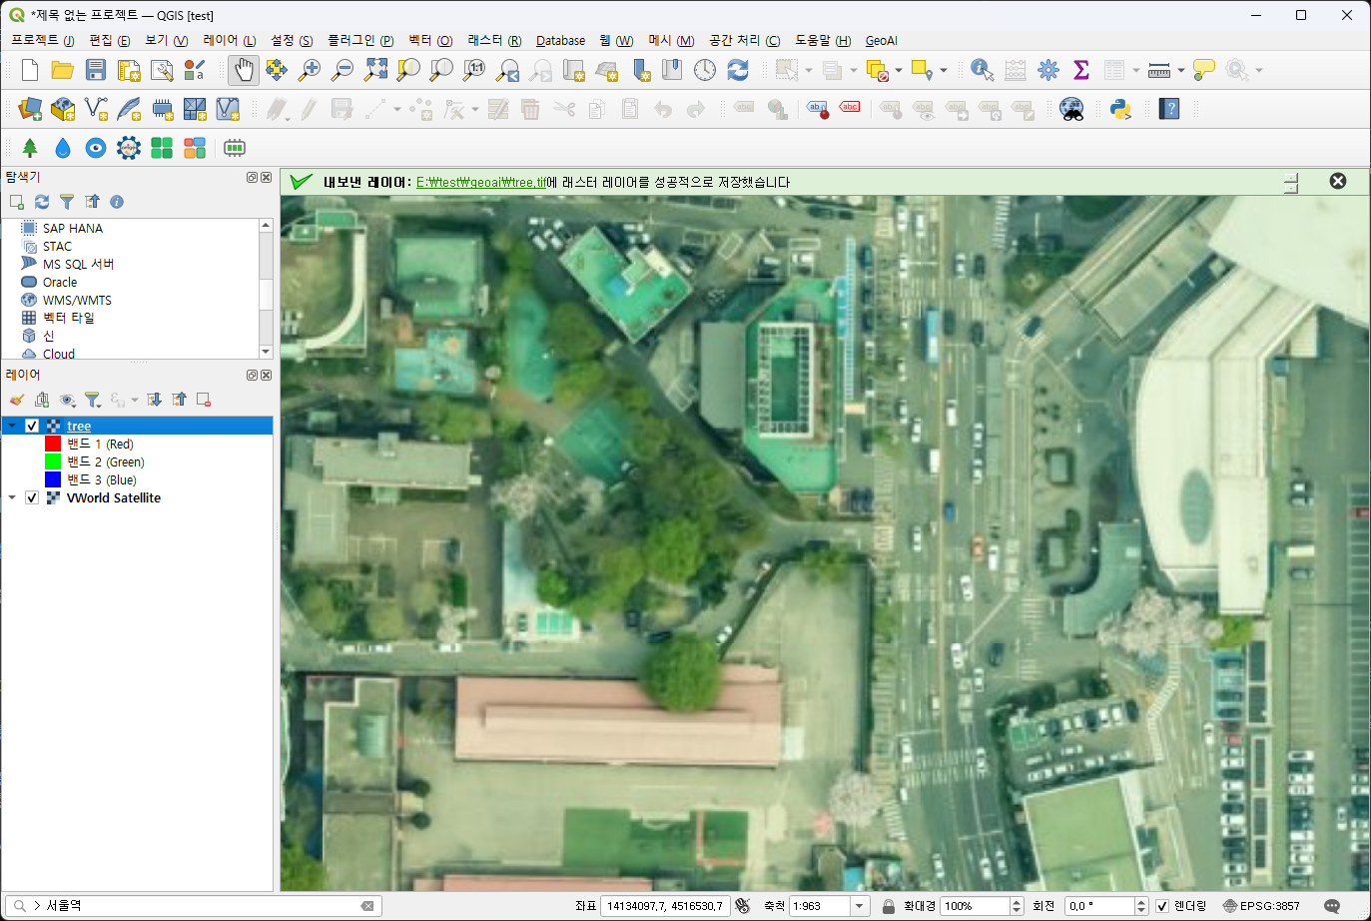Click the blue water drop icon
1371x921 pixels.
pyautogui.click(x=63, y=148)
